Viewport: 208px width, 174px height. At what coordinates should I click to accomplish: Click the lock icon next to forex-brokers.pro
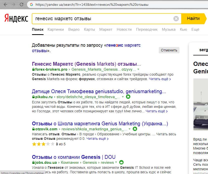click(x=34, y=69)
